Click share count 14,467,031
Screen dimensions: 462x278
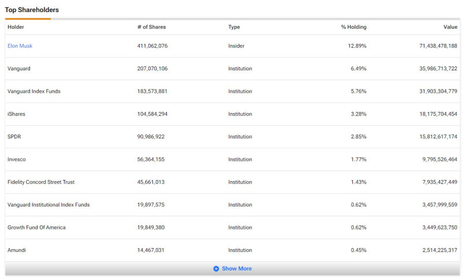point(151,250)
